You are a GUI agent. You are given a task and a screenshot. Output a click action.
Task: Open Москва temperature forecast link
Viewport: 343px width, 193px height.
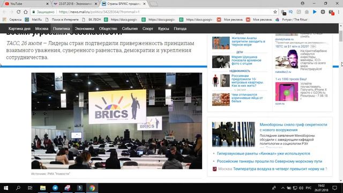coord(280,169)
